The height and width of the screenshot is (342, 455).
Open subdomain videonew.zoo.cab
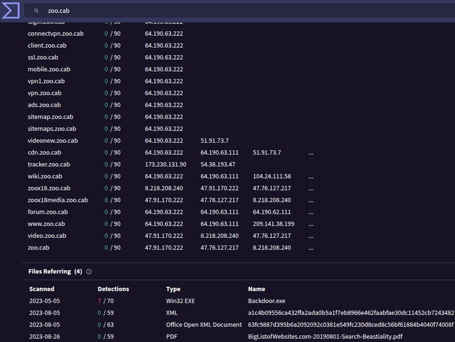click(x=53, y=141)
